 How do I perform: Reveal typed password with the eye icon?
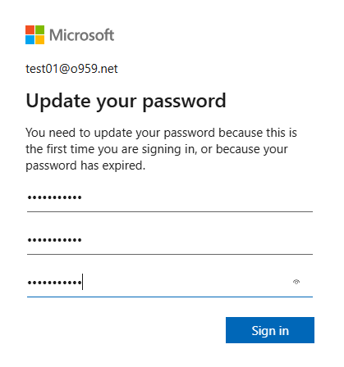296,282
